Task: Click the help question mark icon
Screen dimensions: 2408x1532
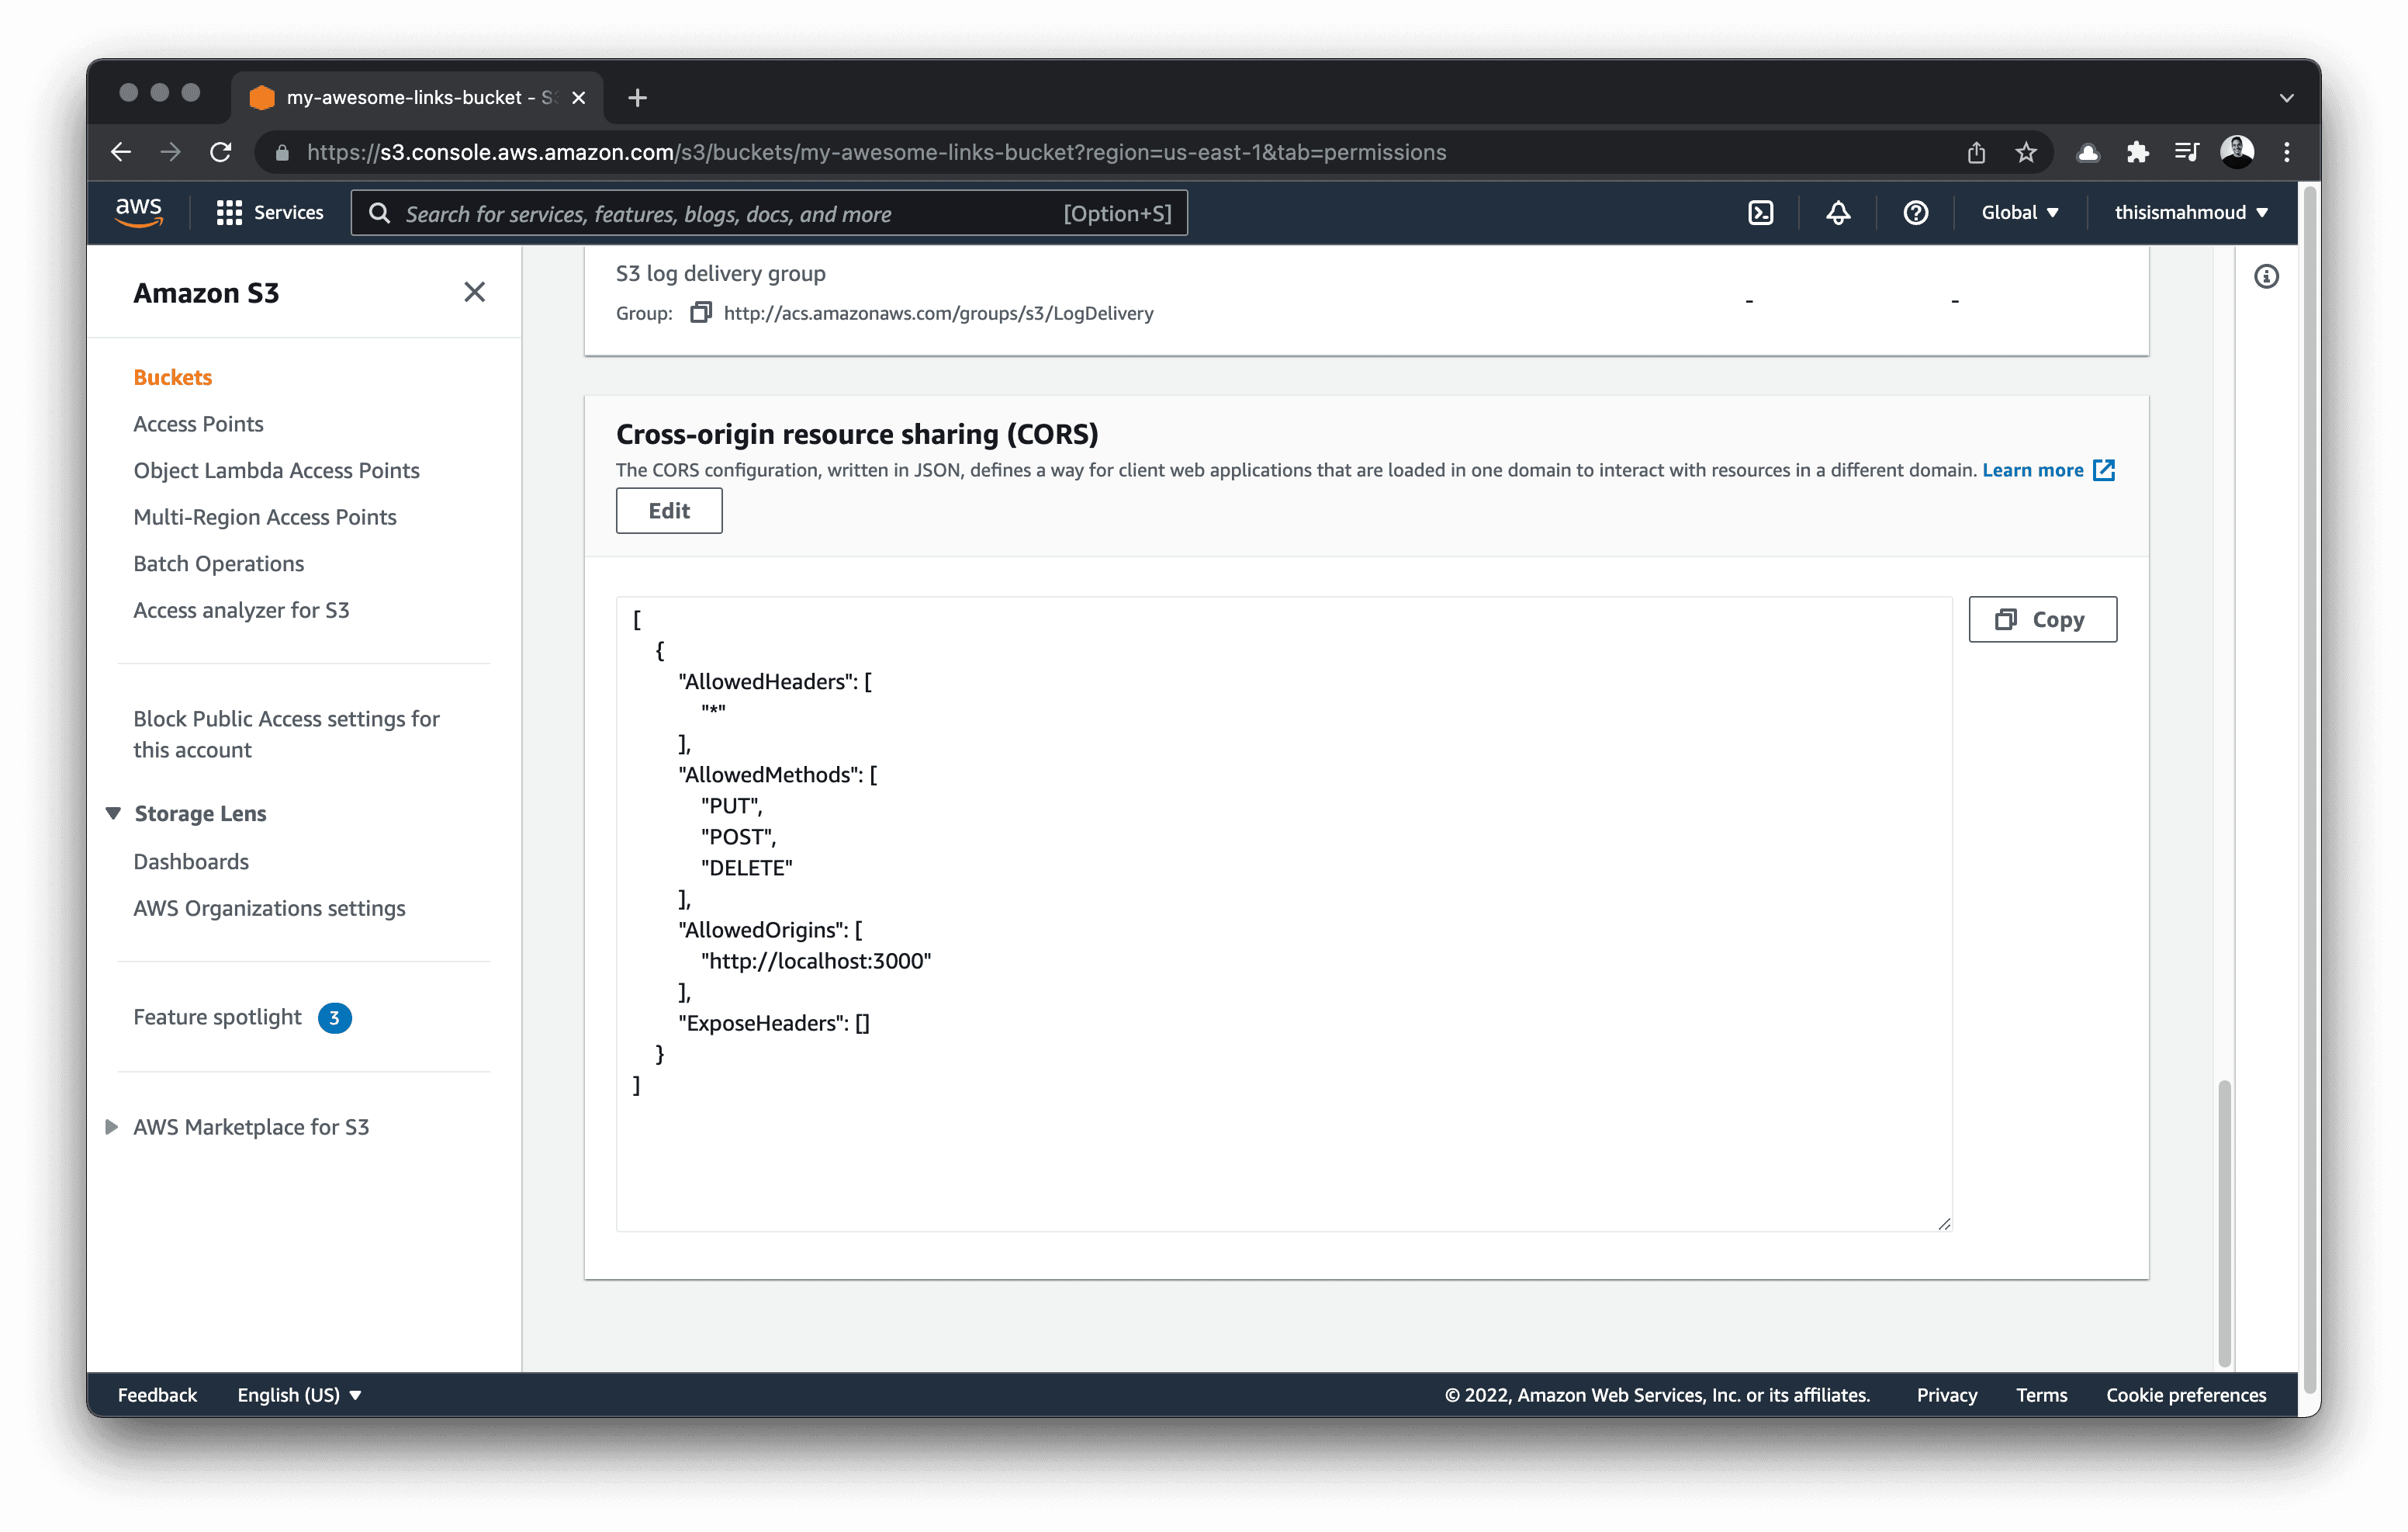Action: tap(1915, 212)
